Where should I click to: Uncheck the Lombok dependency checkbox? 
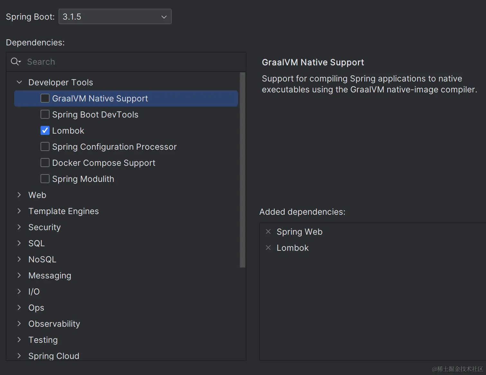[x=45, y=130]
